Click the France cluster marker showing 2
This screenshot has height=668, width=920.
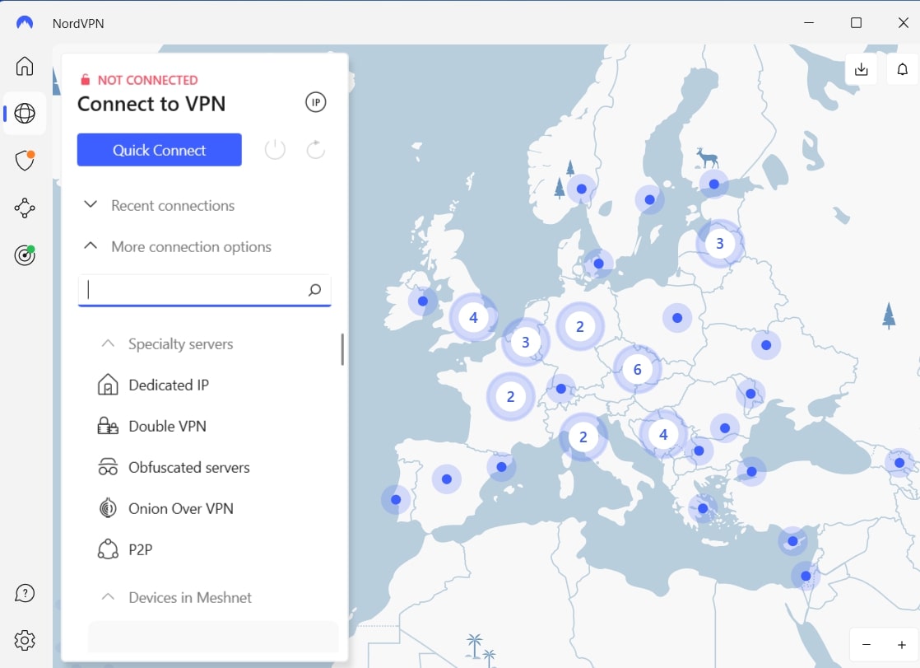pos(510,396)
